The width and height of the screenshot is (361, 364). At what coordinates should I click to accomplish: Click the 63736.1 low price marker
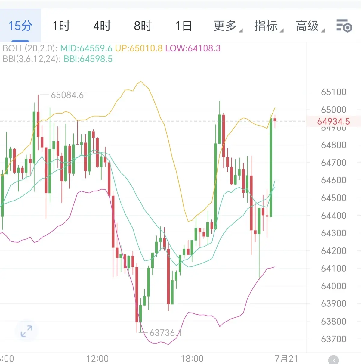click(x=165, y=333)
